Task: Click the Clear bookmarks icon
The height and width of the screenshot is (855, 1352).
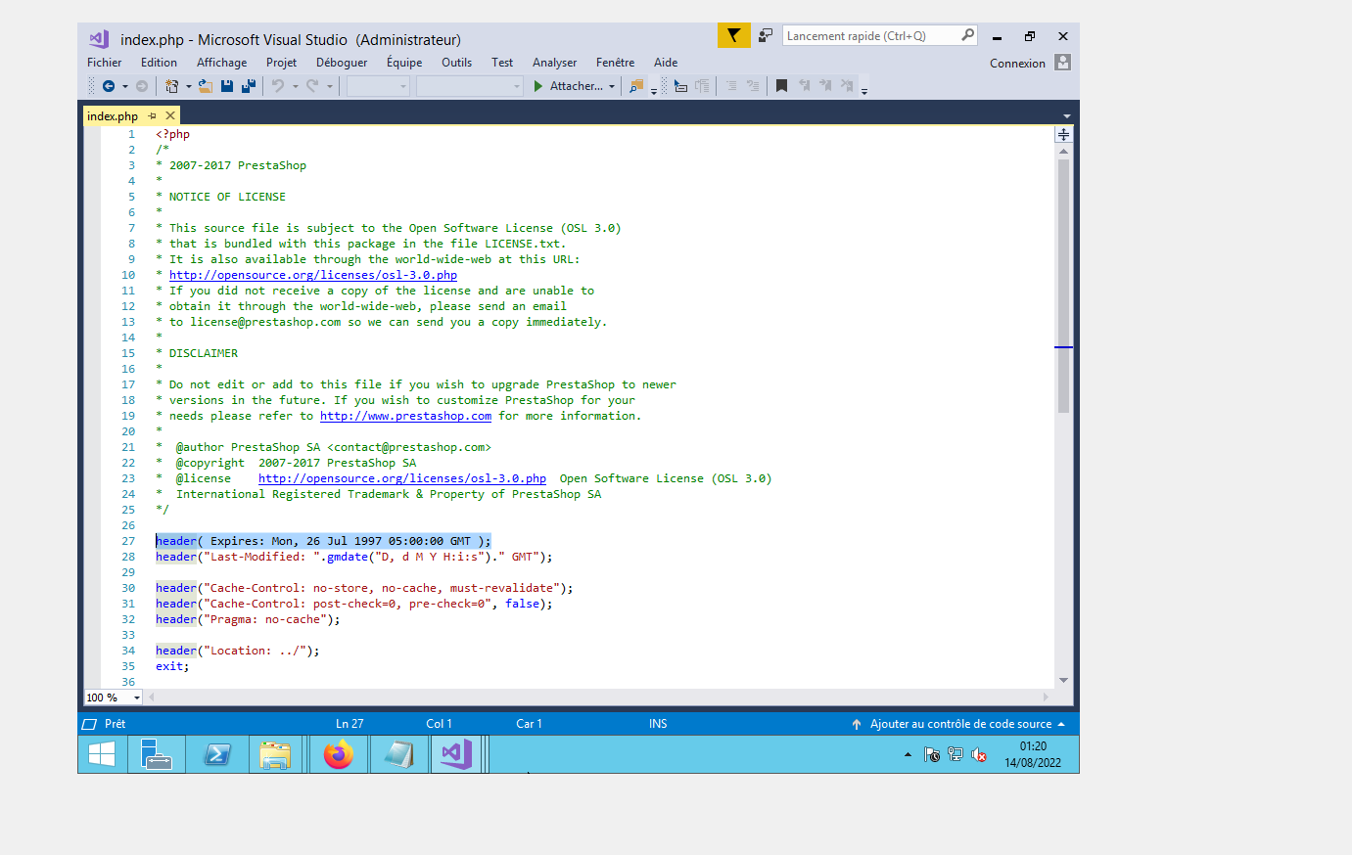Action: click(847, 86)
